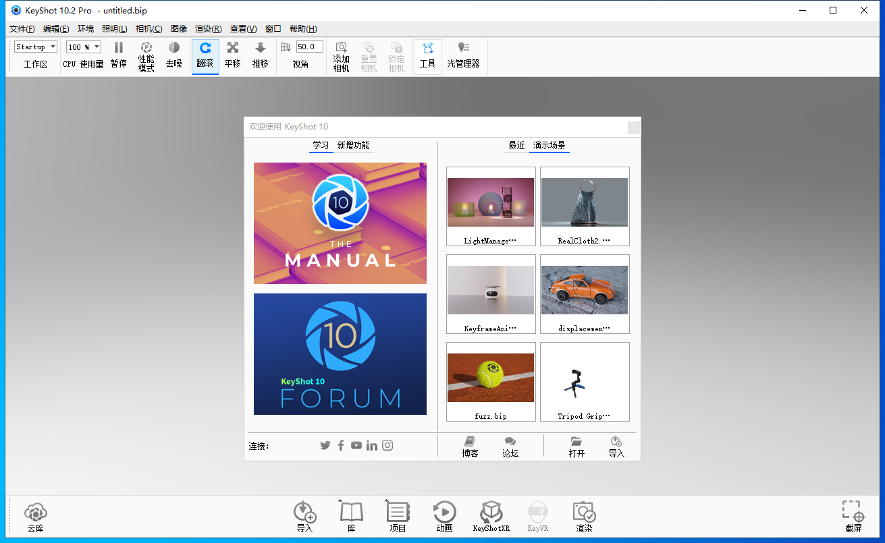Open the LightManage demo scene
This screenshot has height=543, width=885.
click(x=491, y=206)
